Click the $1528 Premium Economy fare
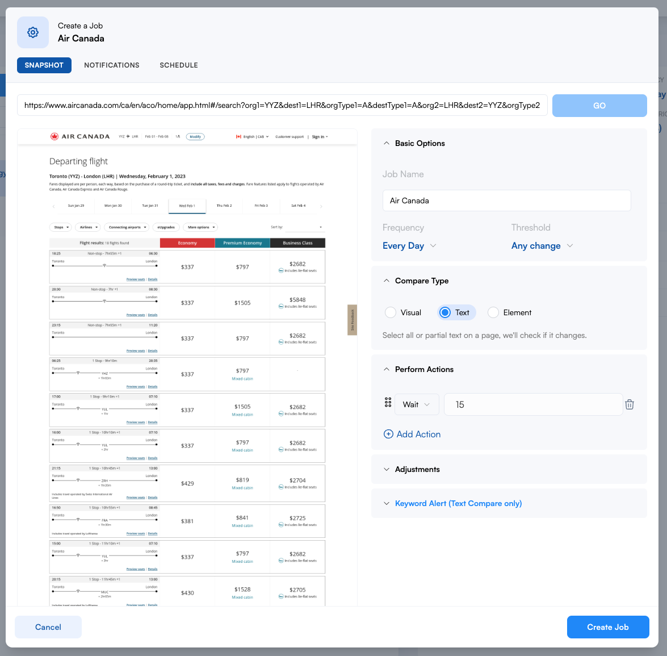Image resolution: width=667 pixels, height=656 pixels. coord(242,589)
